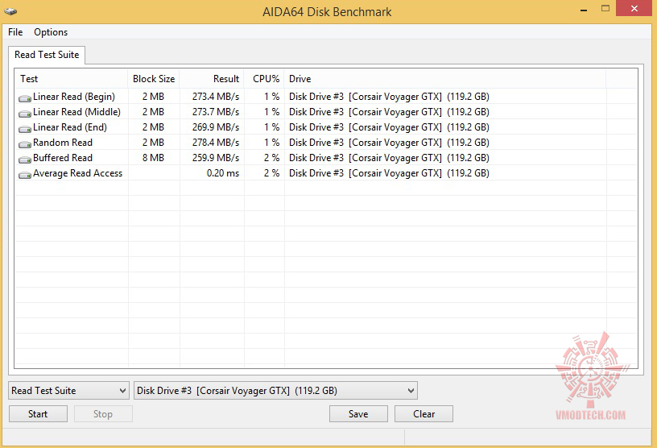Open the Options menu

51,32
